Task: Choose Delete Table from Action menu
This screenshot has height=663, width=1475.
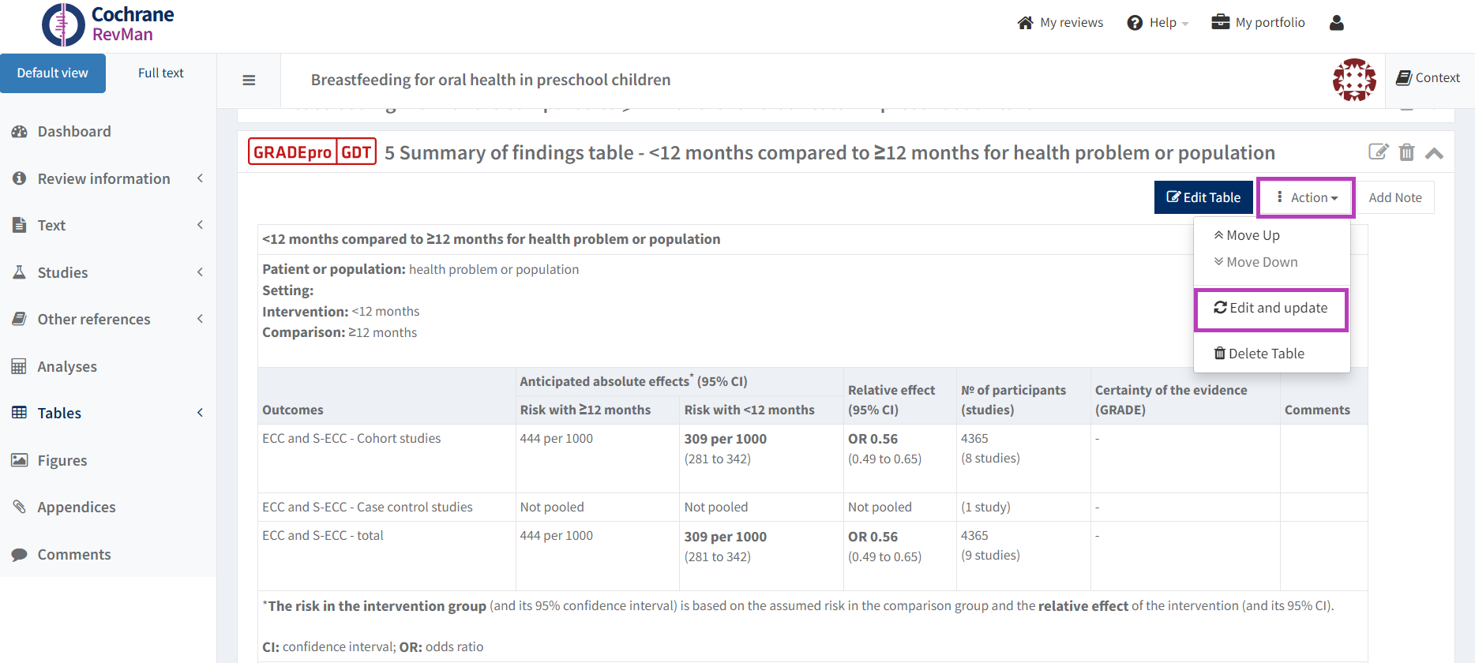Action: (1259, 354)
